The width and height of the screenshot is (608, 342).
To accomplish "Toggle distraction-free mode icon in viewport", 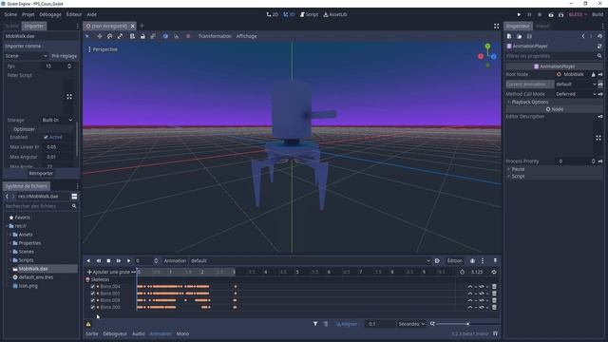I will click(x=496, y=26).
